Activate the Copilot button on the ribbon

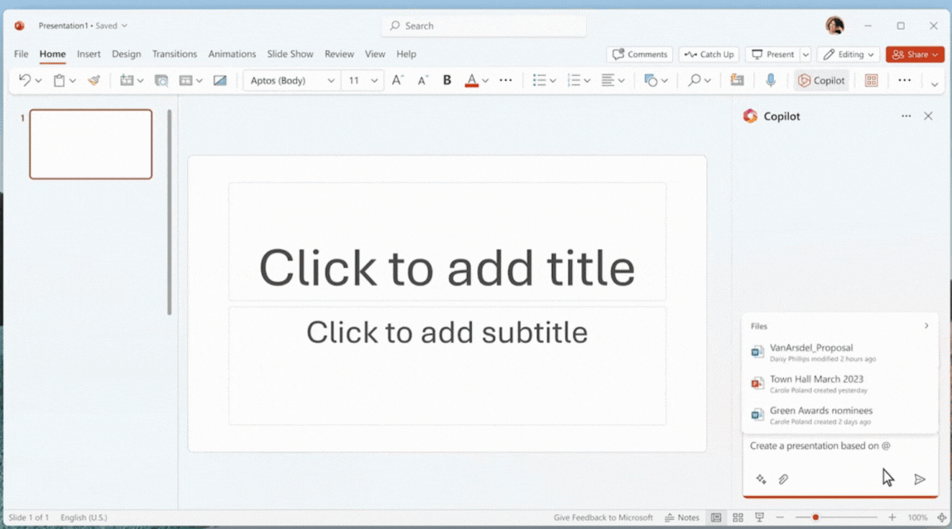point(820,80)
